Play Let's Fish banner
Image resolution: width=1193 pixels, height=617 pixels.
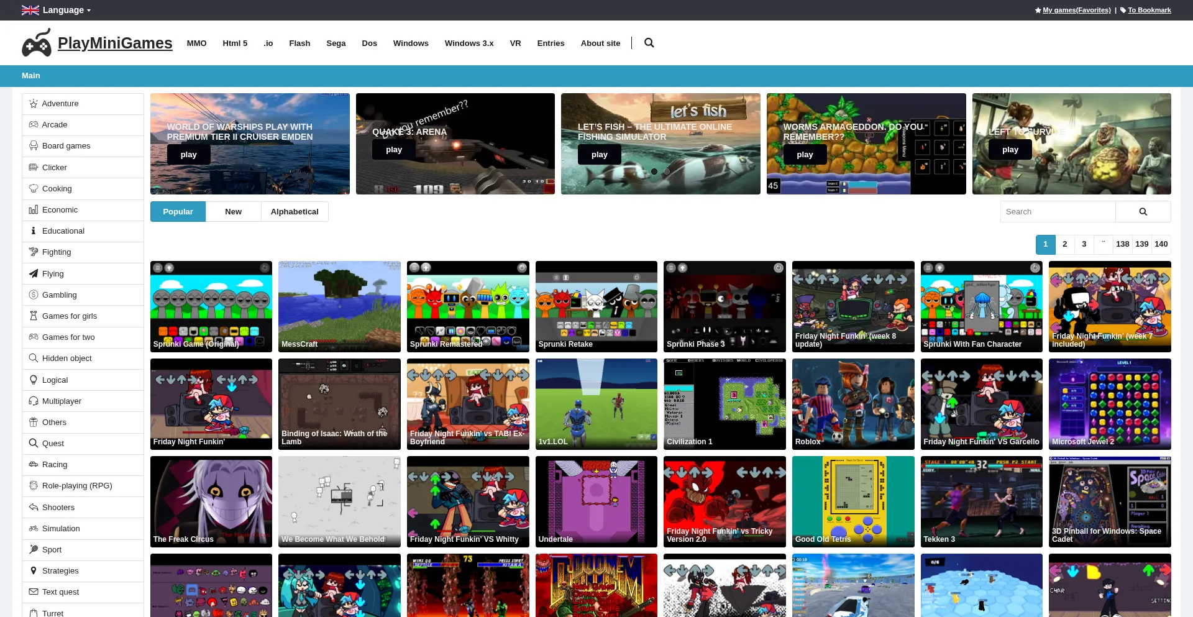point(600,155)
